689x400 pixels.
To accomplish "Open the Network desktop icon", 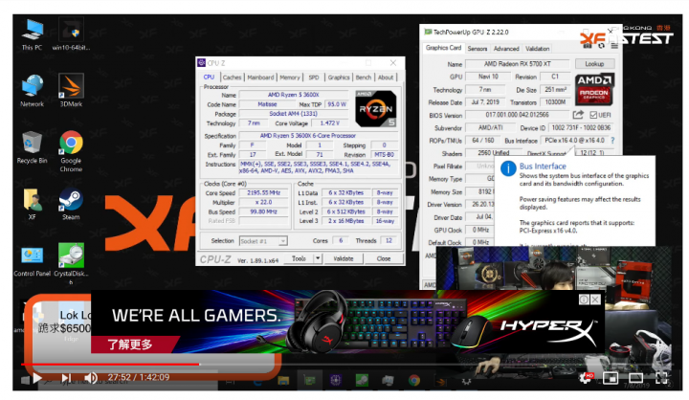I will point(33,91).
